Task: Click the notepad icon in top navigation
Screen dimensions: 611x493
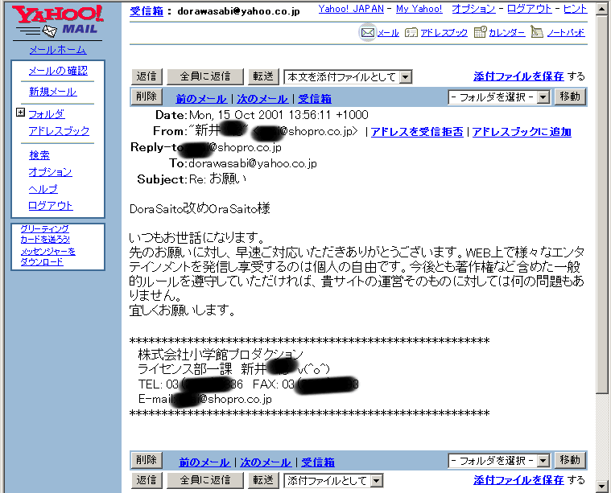Action: 537,32
